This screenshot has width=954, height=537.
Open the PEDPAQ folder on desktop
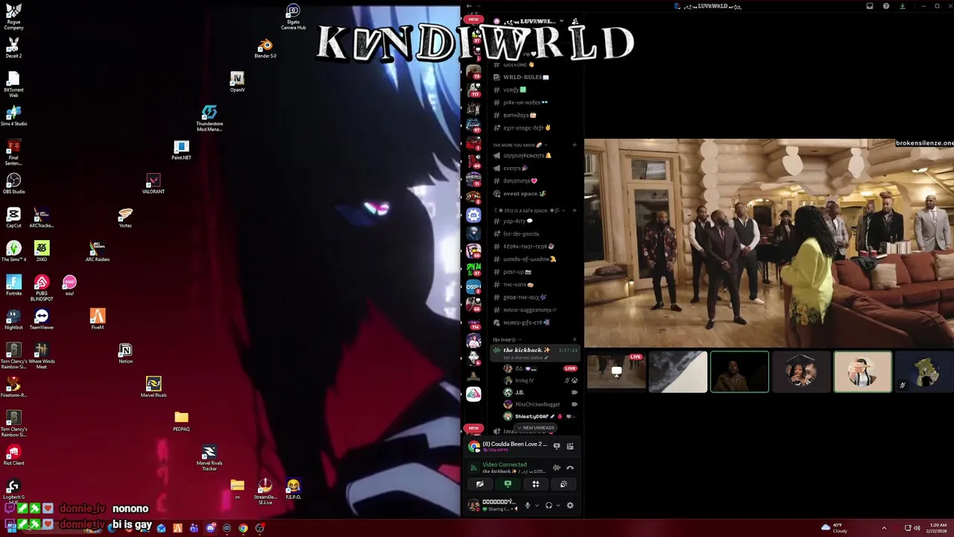[x=181, y=421]
